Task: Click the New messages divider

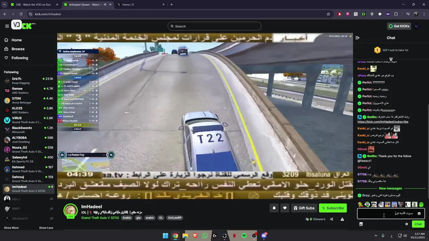Action: [390, 188]
